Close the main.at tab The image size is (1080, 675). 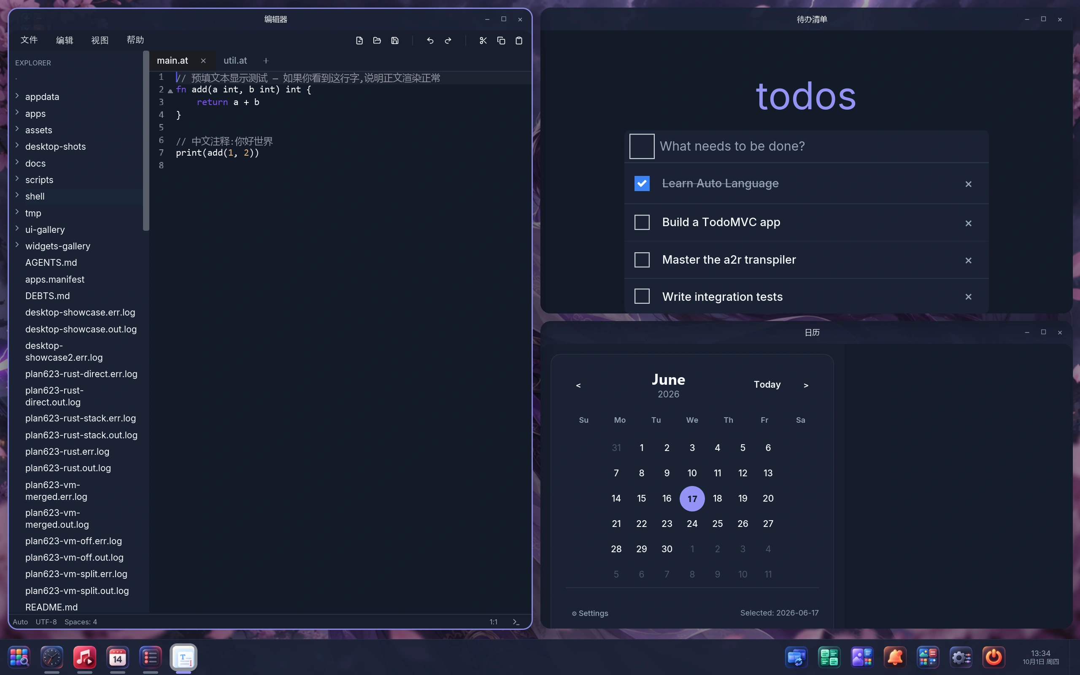[x=203, y=61]
